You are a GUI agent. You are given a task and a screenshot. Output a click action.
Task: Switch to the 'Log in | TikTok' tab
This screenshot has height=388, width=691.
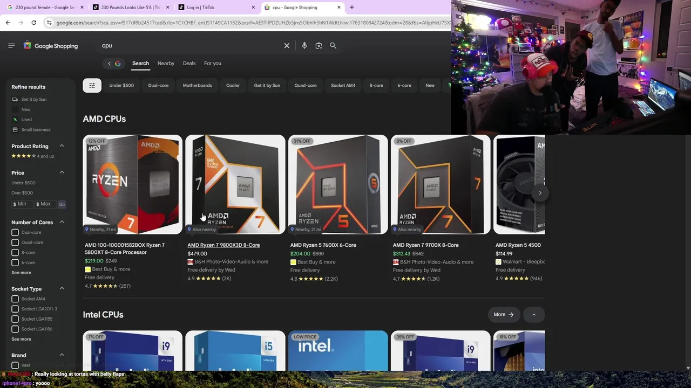pos(216,8)
